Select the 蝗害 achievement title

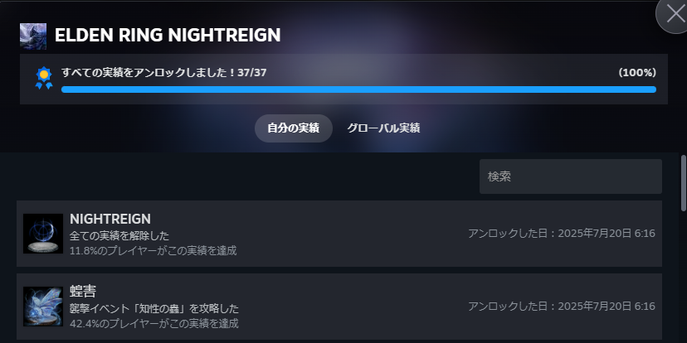pos(82,292)
